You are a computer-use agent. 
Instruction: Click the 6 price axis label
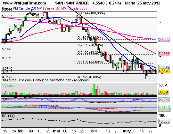coord(160,22)
